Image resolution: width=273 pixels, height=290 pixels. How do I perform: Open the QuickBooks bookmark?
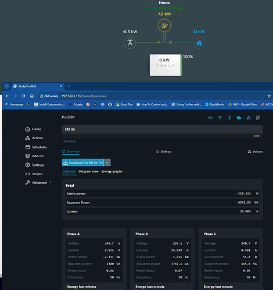(x=214, y=104)
